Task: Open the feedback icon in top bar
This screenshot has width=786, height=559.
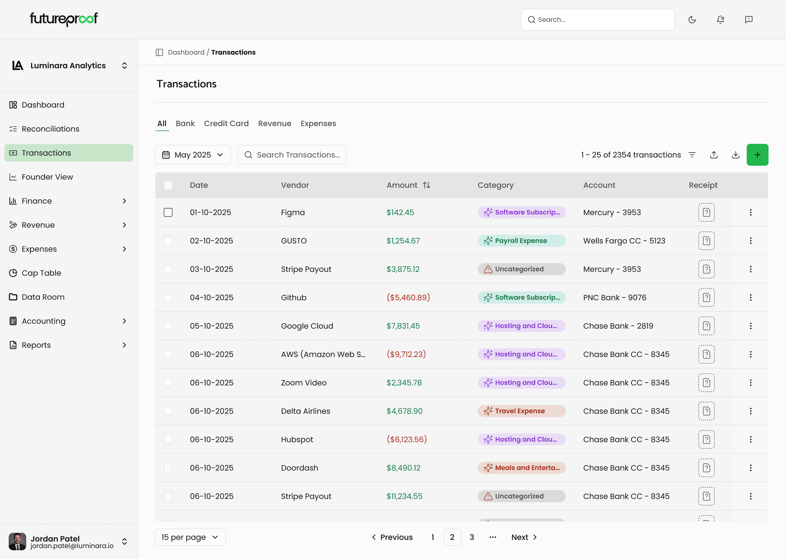Action: pos(749,20)
